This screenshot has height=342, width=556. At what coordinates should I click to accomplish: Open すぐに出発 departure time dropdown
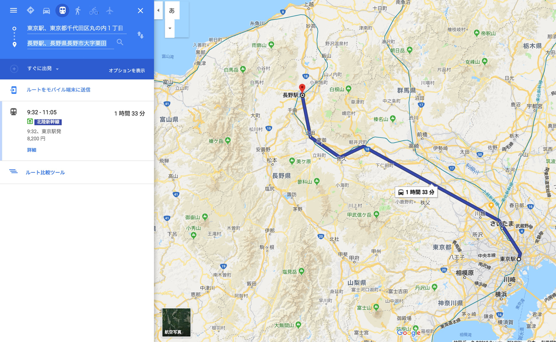point(43,68)
